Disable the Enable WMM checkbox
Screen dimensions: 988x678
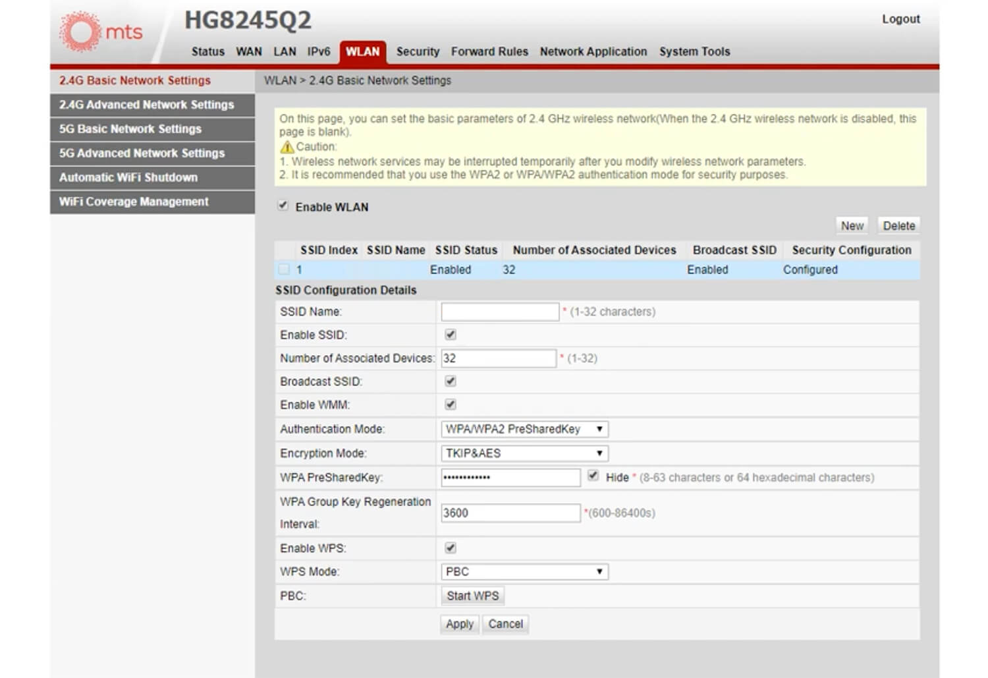click(451, 405)
